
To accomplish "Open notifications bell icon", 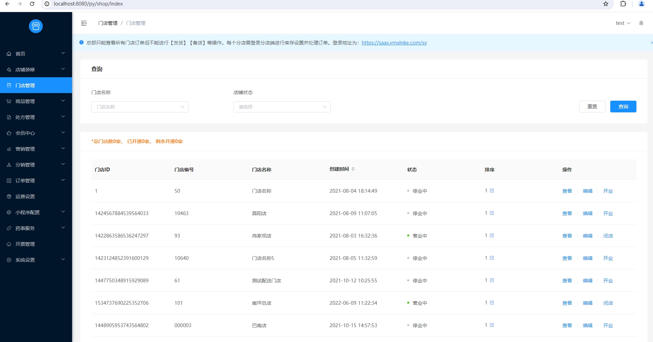I will pyautogui.click(x=641, y=23).
